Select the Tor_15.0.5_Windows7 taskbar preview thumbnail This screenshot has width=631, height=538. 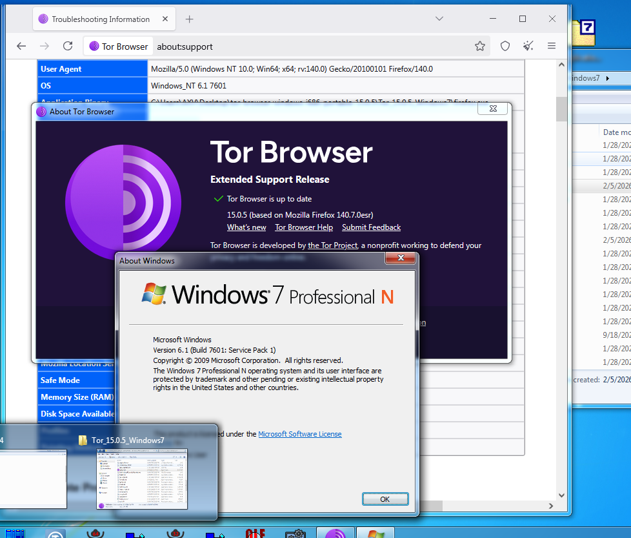tap(142, 478)
